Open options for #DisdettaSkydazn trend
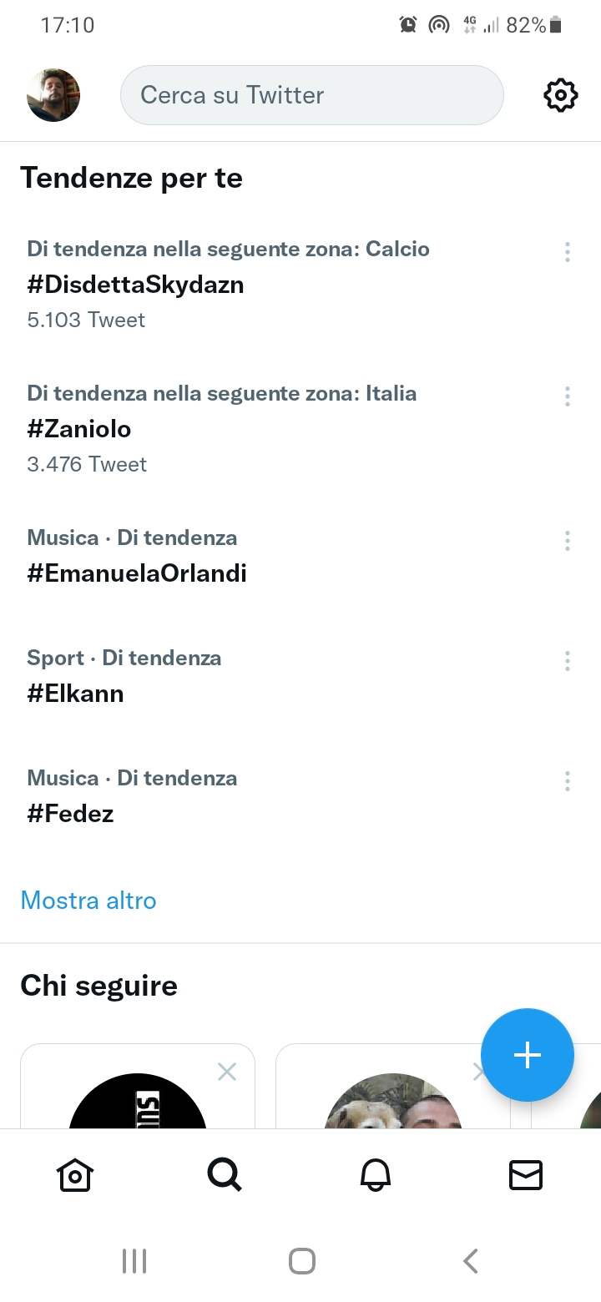Screen dimensions: 601x1302 (x=568, y=252)
